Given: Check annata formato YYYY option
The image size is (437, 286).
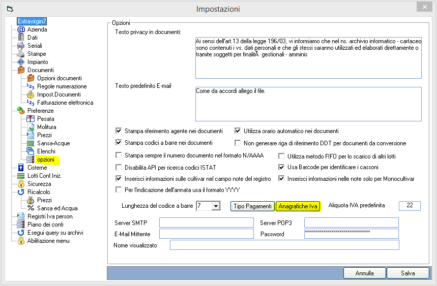Looking at the screenshot, I should pyautogui.click(x=119, y=190).
